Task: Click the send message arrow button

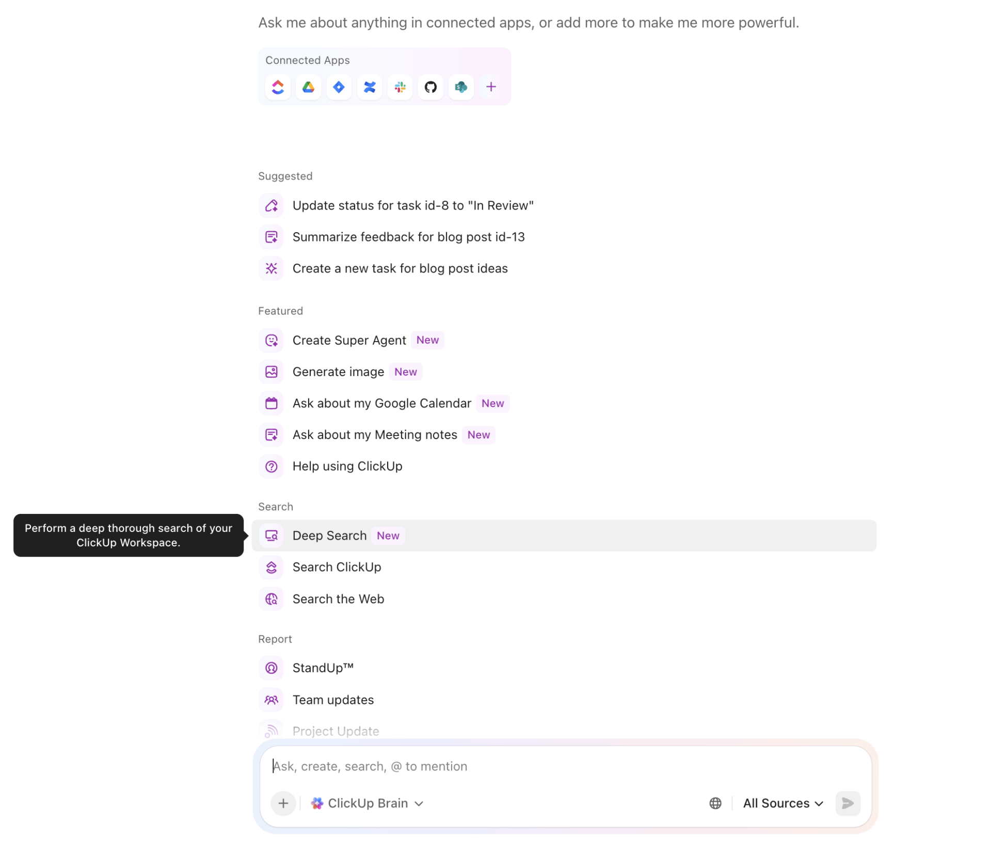Action: [848, 803]
